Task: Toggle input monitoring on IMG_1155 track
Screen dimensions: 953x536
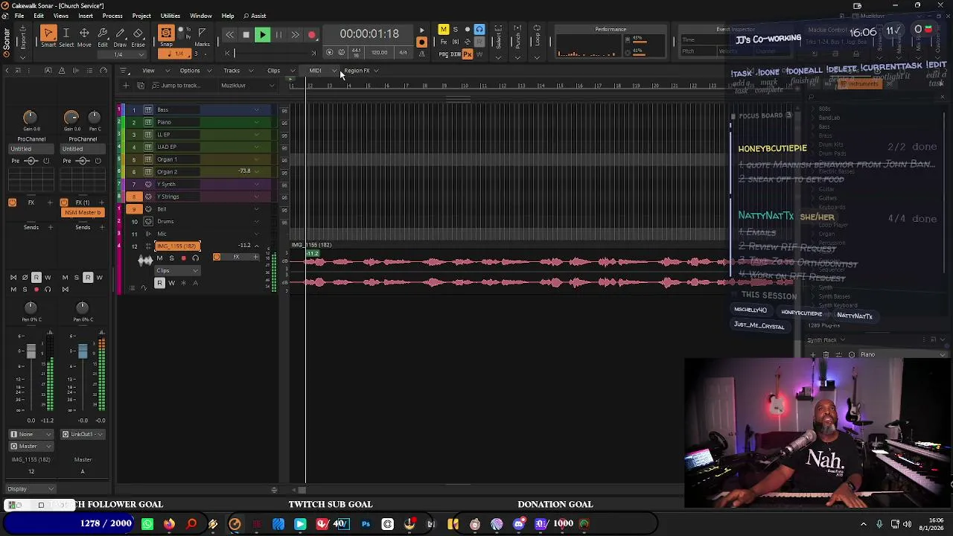Action: 195,258
